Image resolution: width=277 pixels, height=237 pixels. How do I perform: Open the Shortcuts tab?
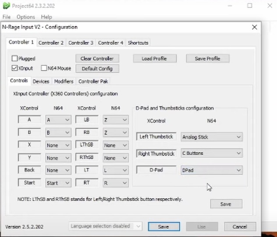[x=138, y=43]
